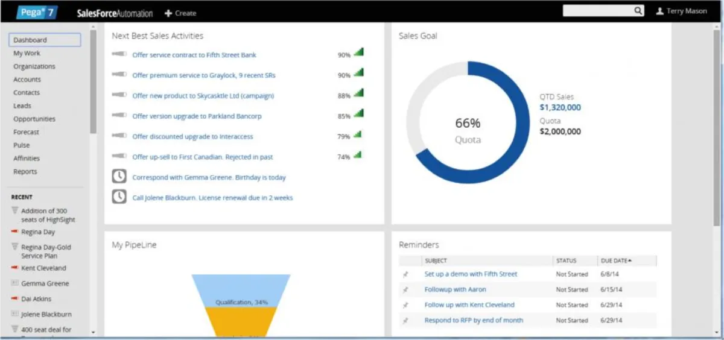The width and height of the screenshot is (724, 340).
Task: Open Kent Cleveland from Recent list
Action: pos(43,268)
